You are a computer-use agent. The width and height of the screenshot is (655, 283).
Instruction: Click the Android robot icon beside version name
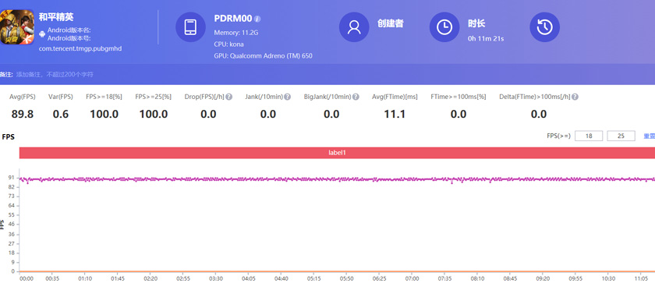click(42, 34)
